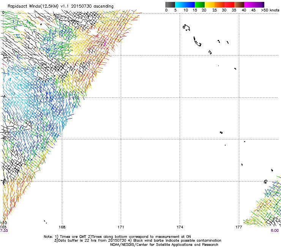Click the cyan-blue 5-15 knots color band
This screenshot has height=247, width=281.
tap(185, 5)
